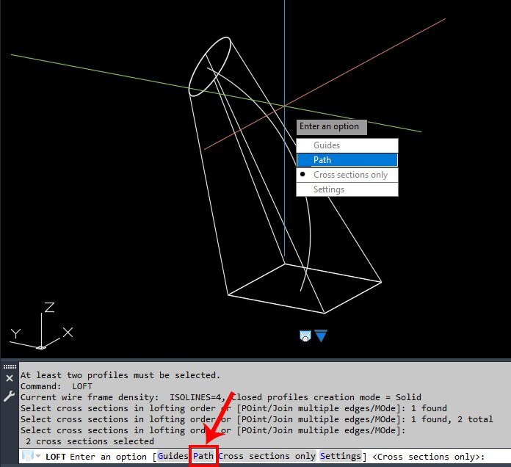Viewport: 511px width, 467px height.
Task: Grab the command line drag handle
Action: (x=10, y=366)
